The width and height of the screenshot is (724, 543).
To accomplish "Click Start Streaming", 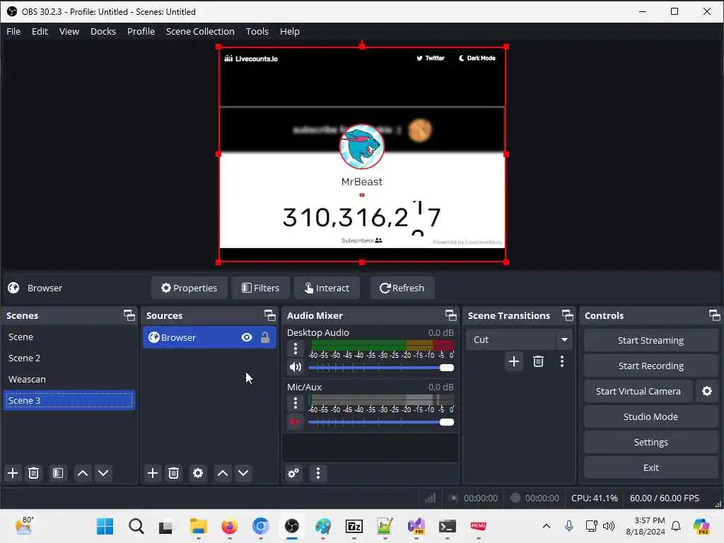I will pos(650,340).
